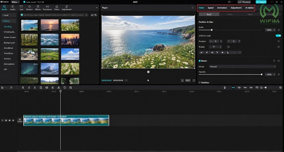Open the Transitions panel in top toolbar
The image size is (284, 152).
[47, 8]
